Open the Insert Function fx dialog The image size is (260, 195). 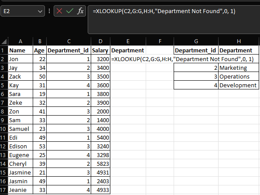click(x=80, y=11)
